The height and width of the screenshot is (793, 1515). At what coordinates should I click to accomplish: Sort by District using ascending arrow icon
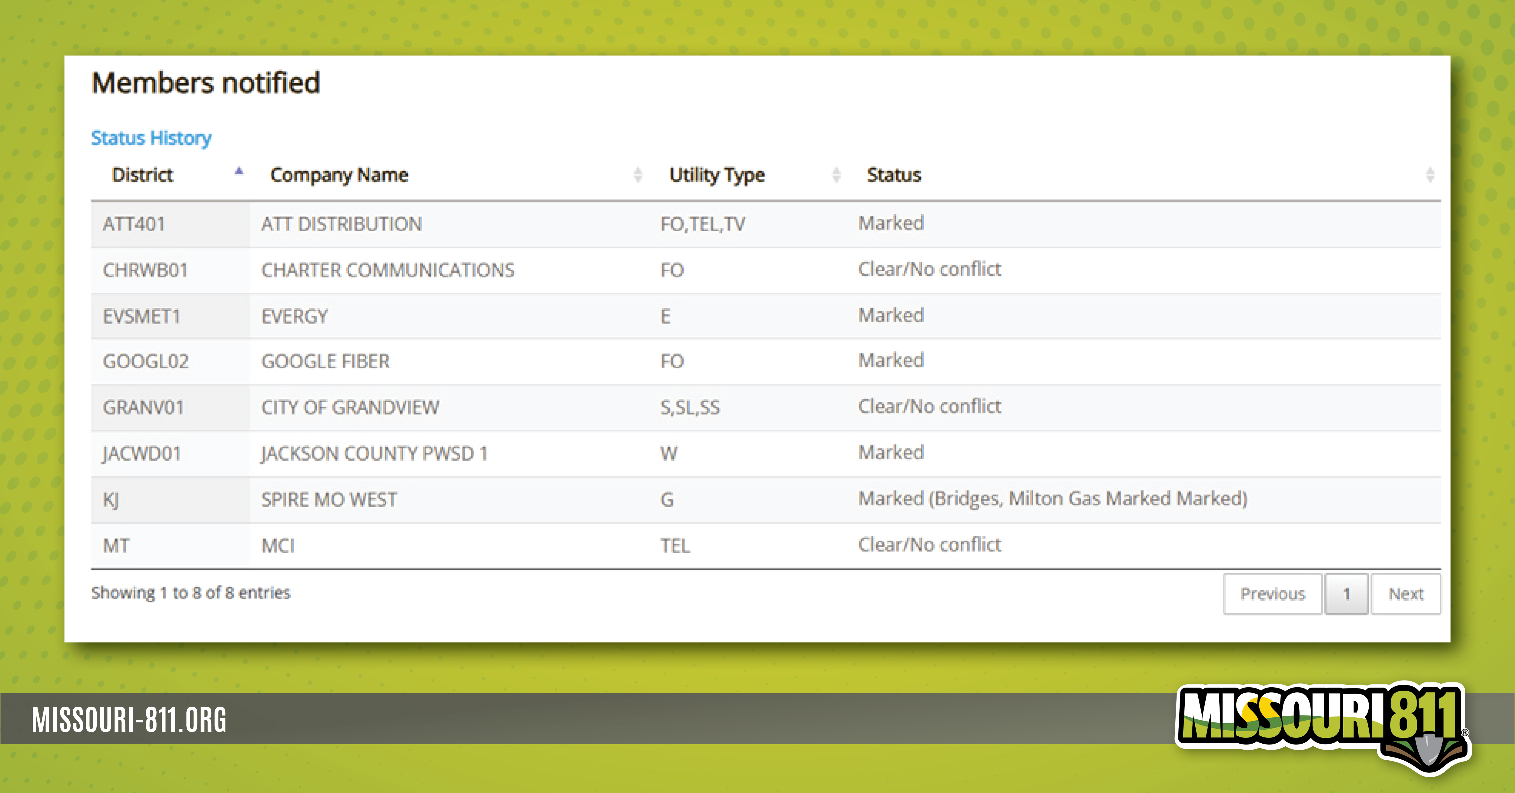[239, 172]
